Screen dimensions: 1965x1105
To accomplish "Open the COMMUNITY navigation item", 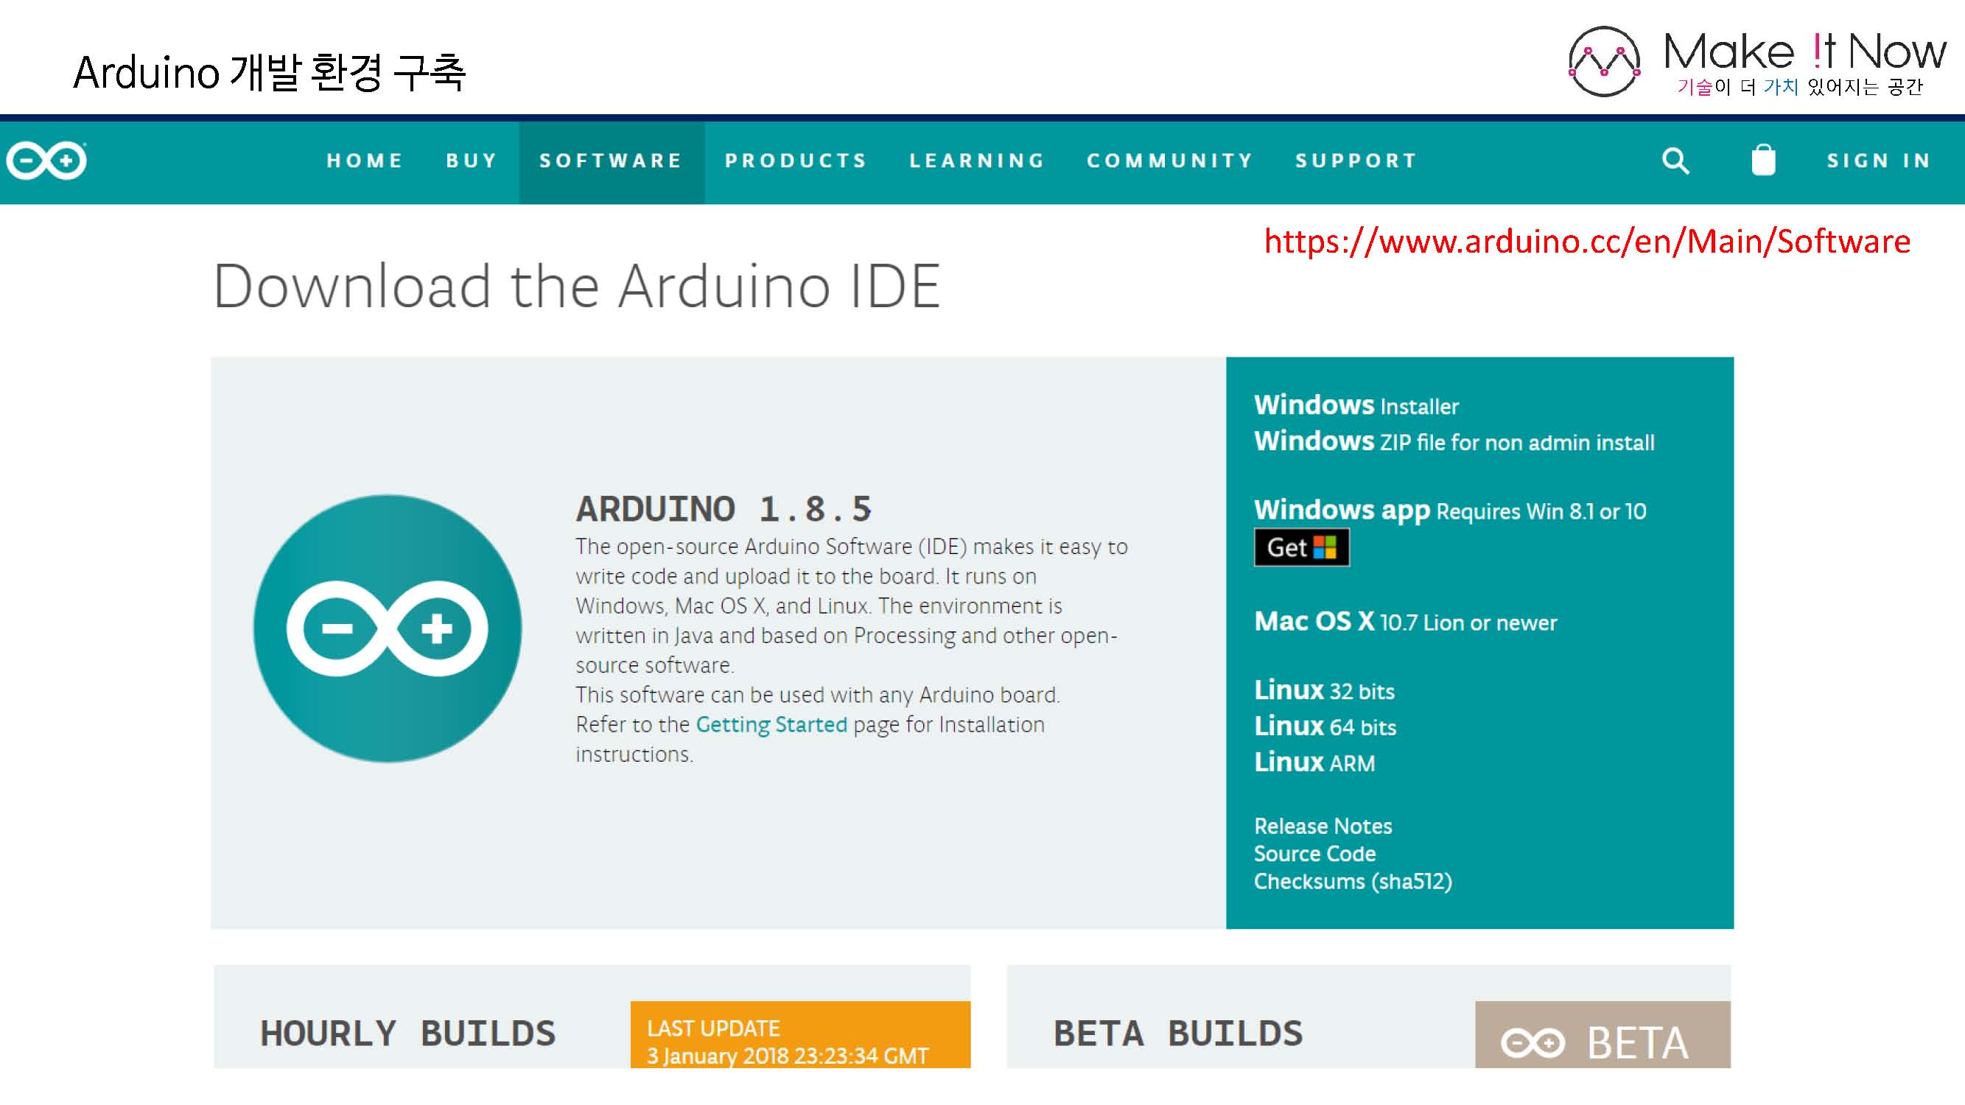I will pos(1170,161).
